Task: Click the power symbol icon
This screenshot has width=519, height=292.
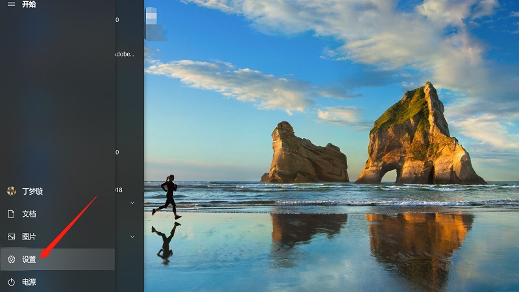Action: tap(11, 282)
